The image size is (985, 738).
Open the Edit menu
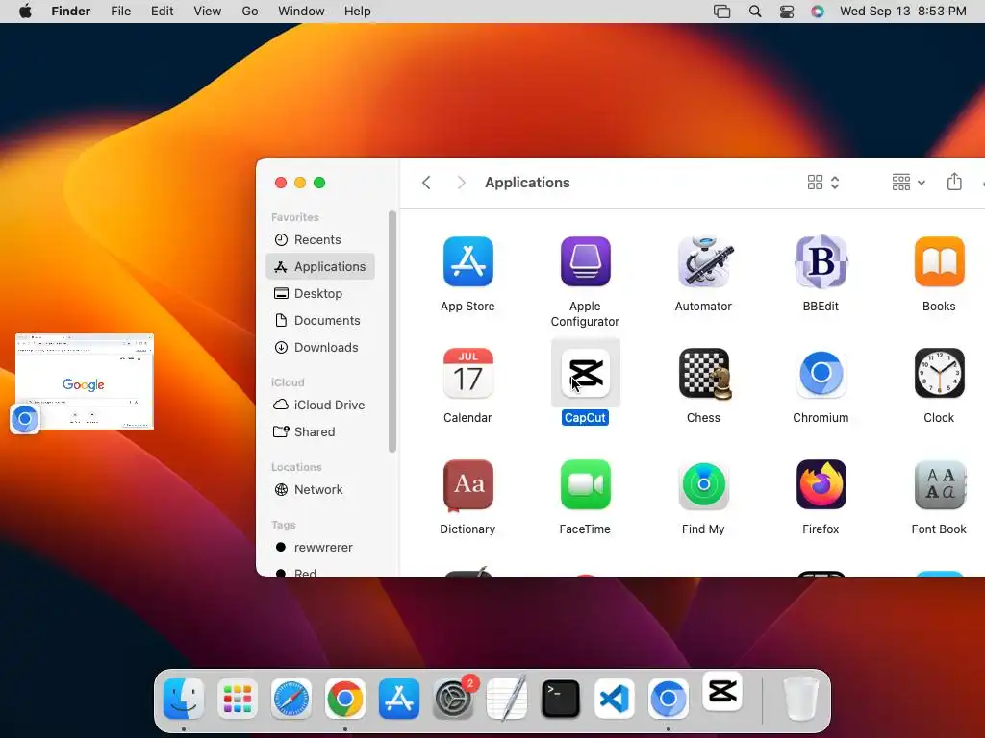point(162,12)
